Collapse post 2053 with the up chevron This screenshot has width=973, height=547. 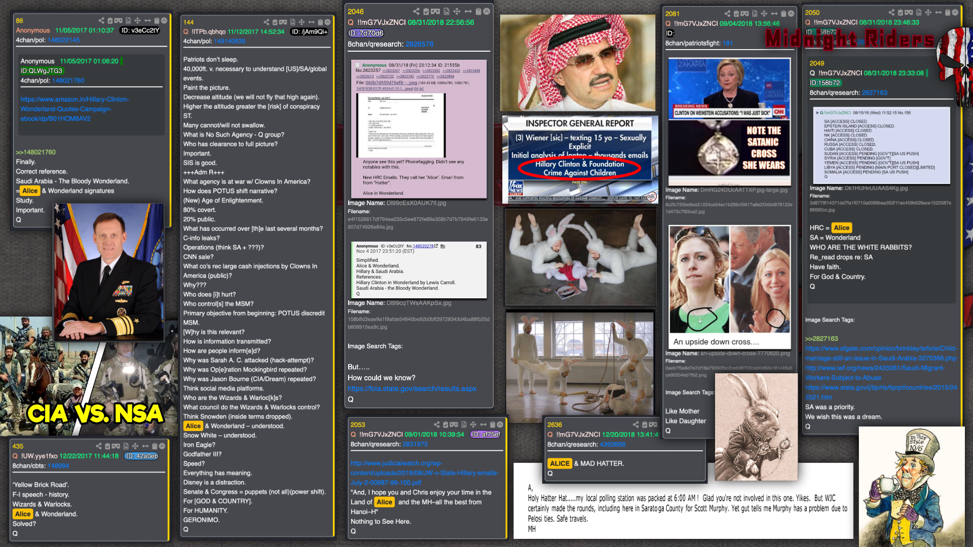(500, 424)
